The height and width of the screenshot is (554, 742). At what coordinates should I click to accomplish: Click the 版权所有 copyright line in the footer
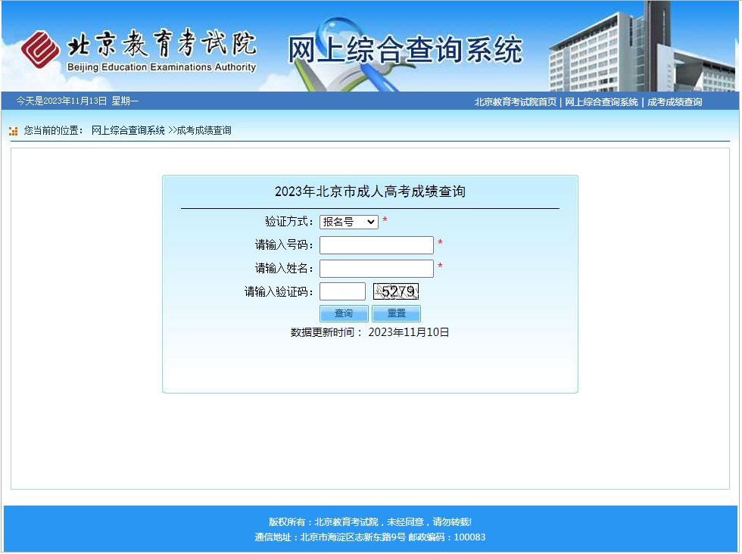pos(369,522)
